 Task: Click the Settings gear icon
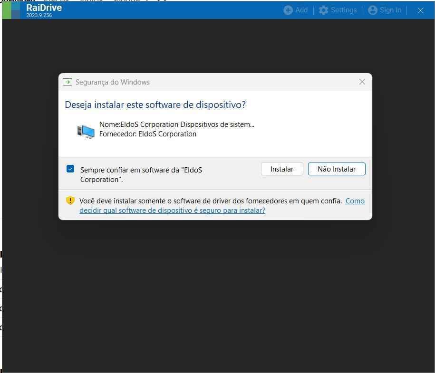[324, 10]
